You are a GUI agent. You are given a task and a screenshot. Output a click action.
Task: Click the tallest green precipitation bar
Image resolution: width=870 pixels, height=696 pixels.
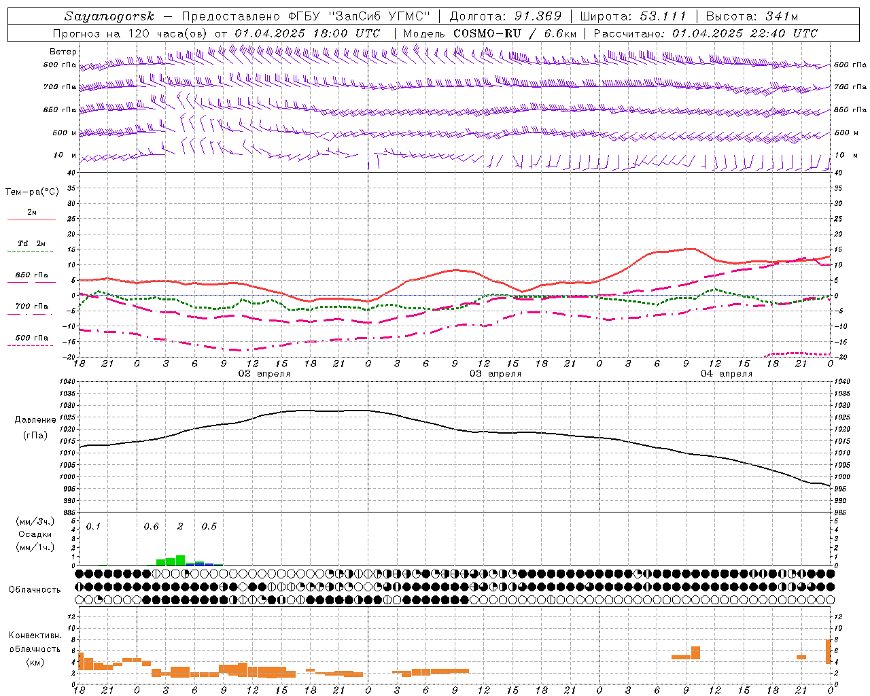[x=180, y=561]
